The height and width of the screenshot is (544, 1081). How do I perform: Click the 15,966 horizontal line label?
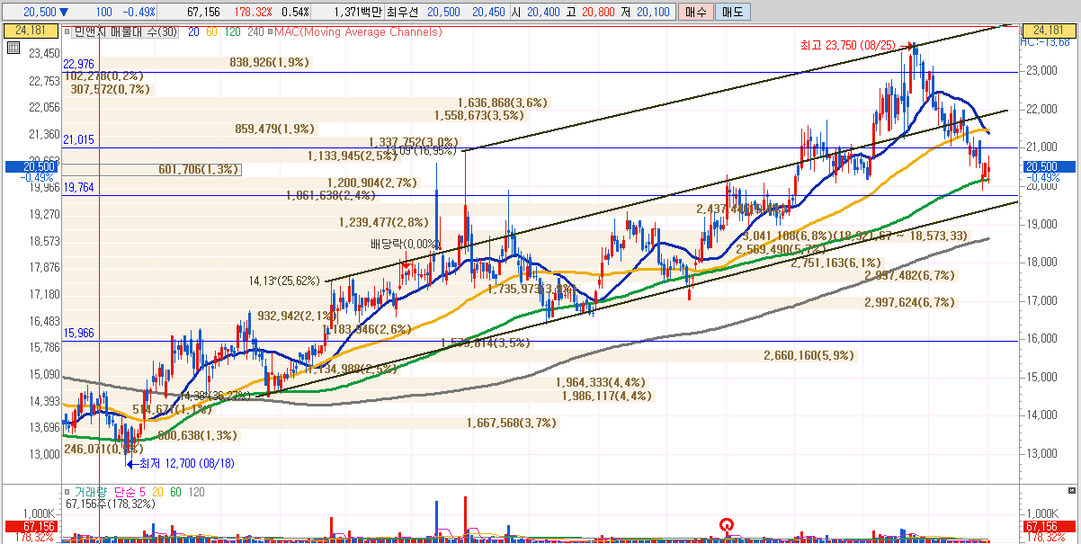click(x=79, y=333)
